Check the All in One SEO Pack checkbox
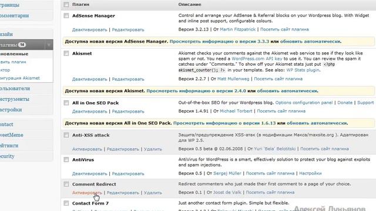376x211 pixels. (x=66, y=103)
